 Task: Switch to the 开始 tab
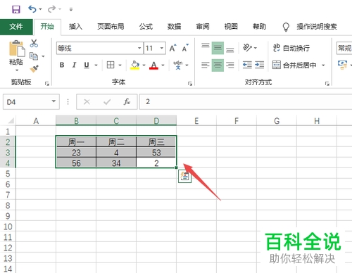[x=47, y=27]
